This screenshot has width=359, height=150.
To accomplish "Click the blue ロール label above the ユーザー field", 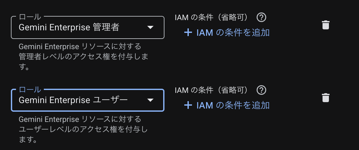I will [x=30, y=89].
